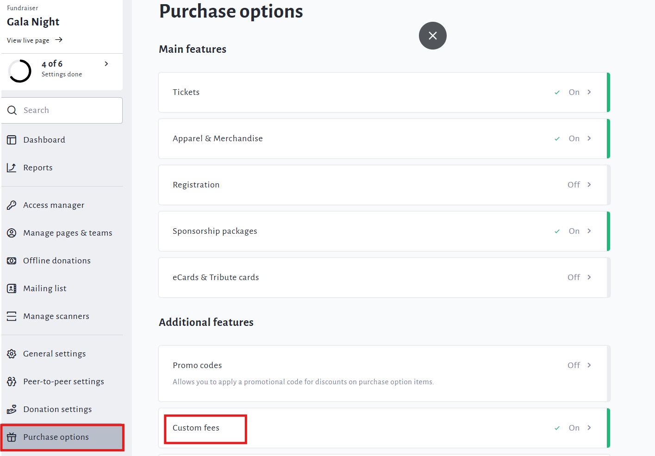Click the Mailing list contact icon
This screenshot has width=655, height=456.
pyautogui.click(x=12, y=288)
